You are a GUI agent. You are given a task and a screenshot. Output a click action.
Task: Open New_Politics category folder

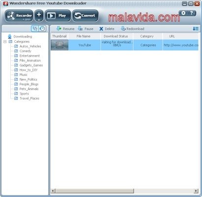pyautogui.click(x=26, y=79)
